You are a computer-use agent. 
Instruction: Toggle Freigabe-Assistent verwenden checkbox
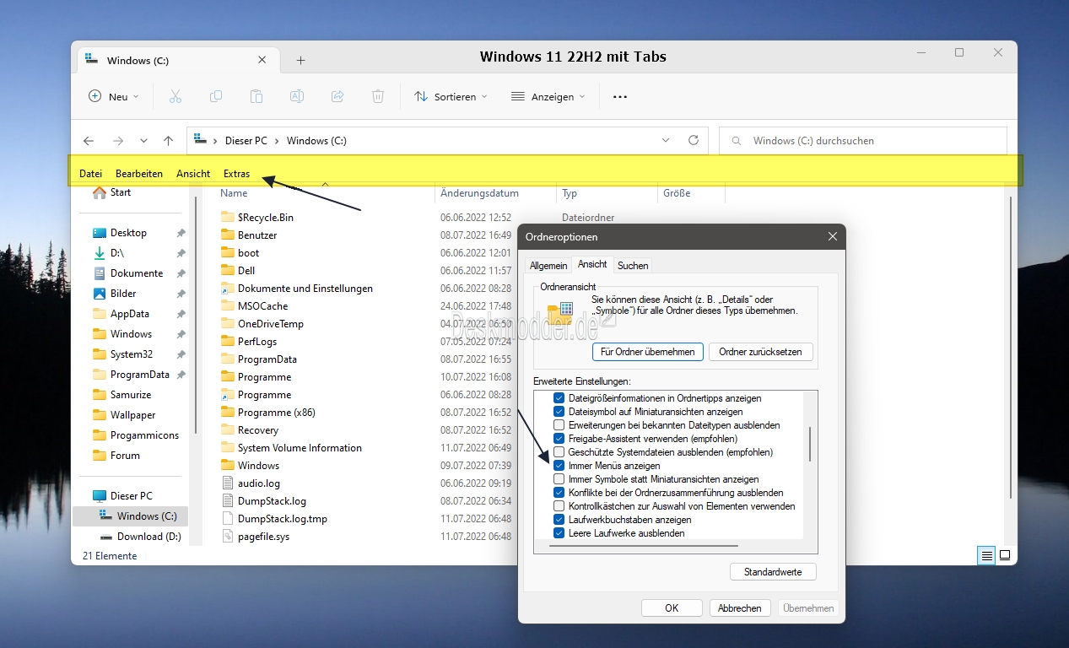tap(559, 439)
